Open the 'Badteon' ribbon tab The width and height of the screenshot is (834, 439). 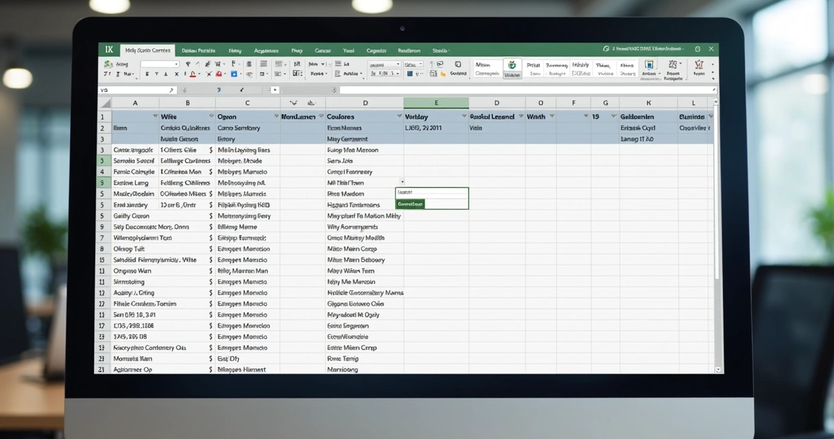coord(409,51)
